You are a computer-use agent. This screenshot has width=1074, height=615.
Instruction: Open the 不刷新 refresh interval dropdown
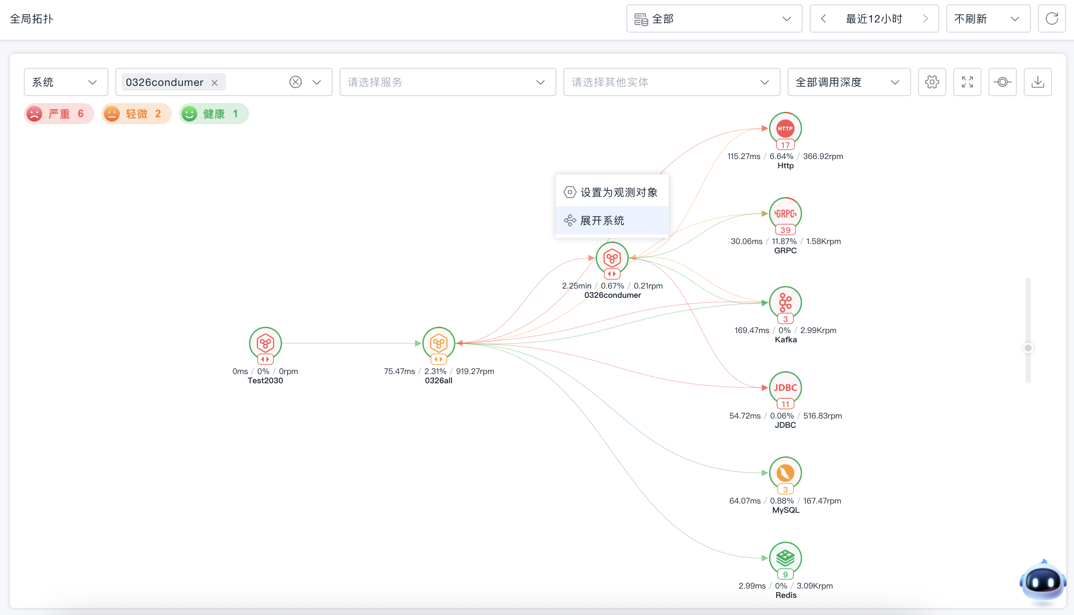click(988, 19)
